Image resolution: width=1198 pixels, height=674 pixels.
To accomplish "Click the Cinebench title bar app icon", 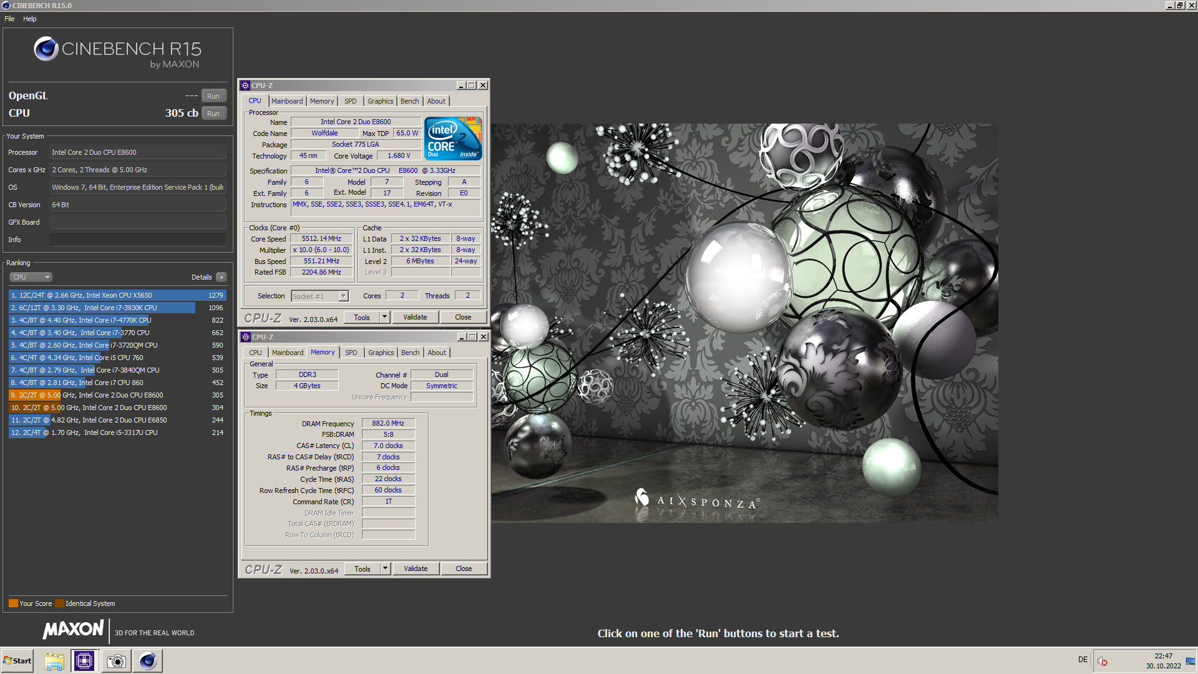I will pos(6,6).
